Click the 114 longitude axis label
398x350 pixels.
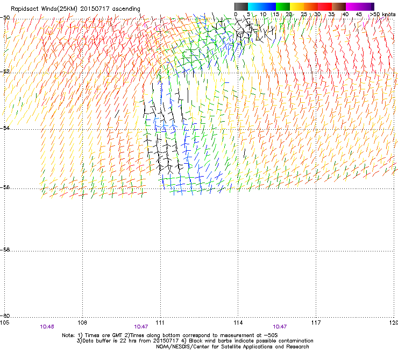(238, 323)
